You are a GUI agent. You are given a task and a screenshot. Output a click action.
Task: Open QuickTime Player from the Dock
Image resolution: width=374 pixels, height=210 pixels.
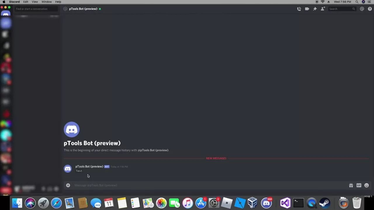[311, 203]
